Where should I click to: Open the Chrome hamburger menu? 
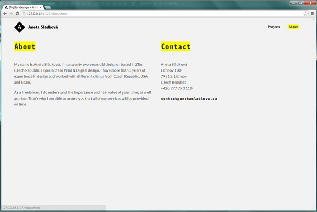(x=312, y=14)
